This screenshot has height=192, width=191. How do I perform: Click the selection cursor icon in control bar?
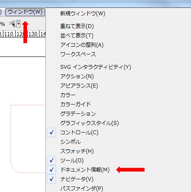12,24
